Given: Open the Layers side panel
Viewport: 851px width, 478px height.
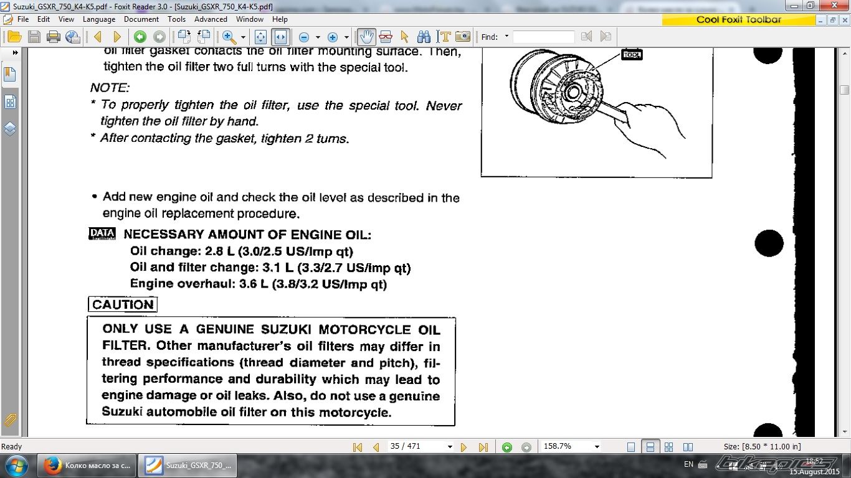Looking at the screenshot, I should click(10, 129).
